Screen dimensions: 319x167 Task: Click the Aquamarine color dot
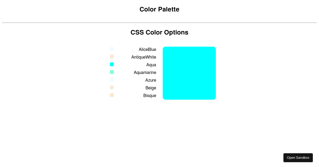112,72
